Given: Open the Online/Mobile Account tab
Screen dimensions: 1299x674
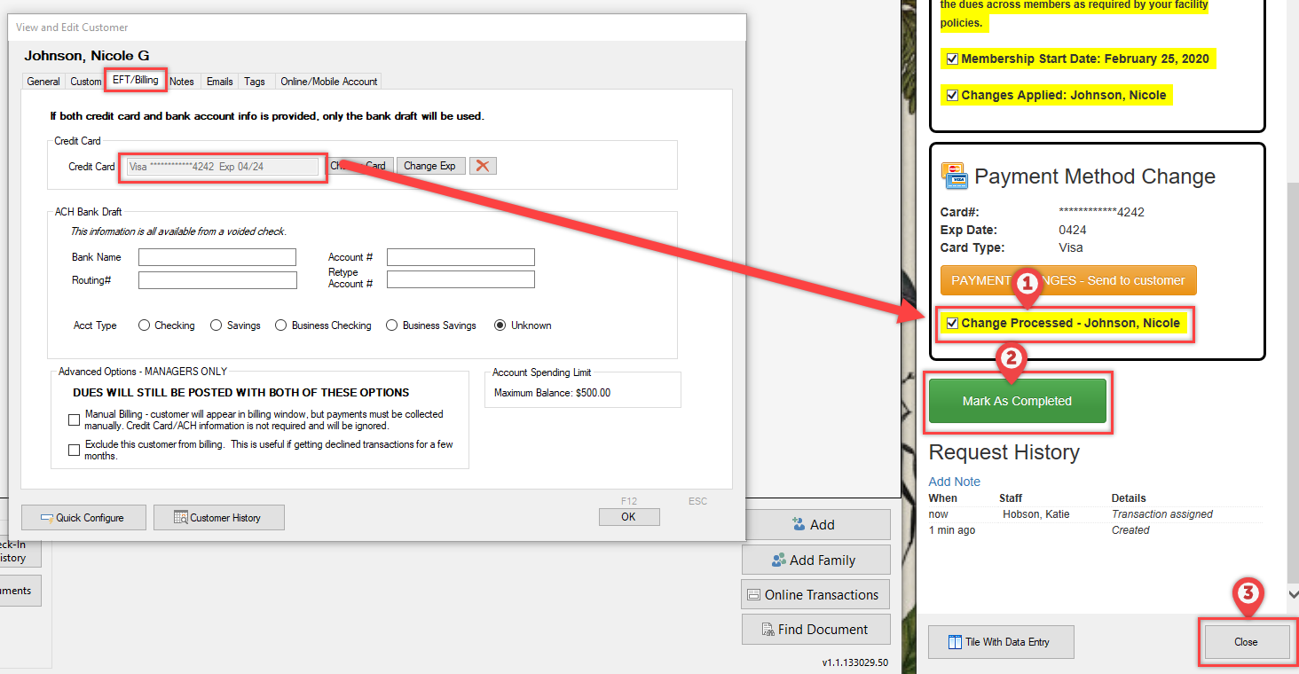Looking at the screenshot, I should (329, 81).
